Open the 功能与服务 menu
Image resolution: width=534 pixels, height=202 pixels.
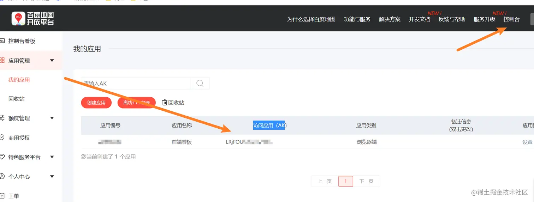point(357,19)
